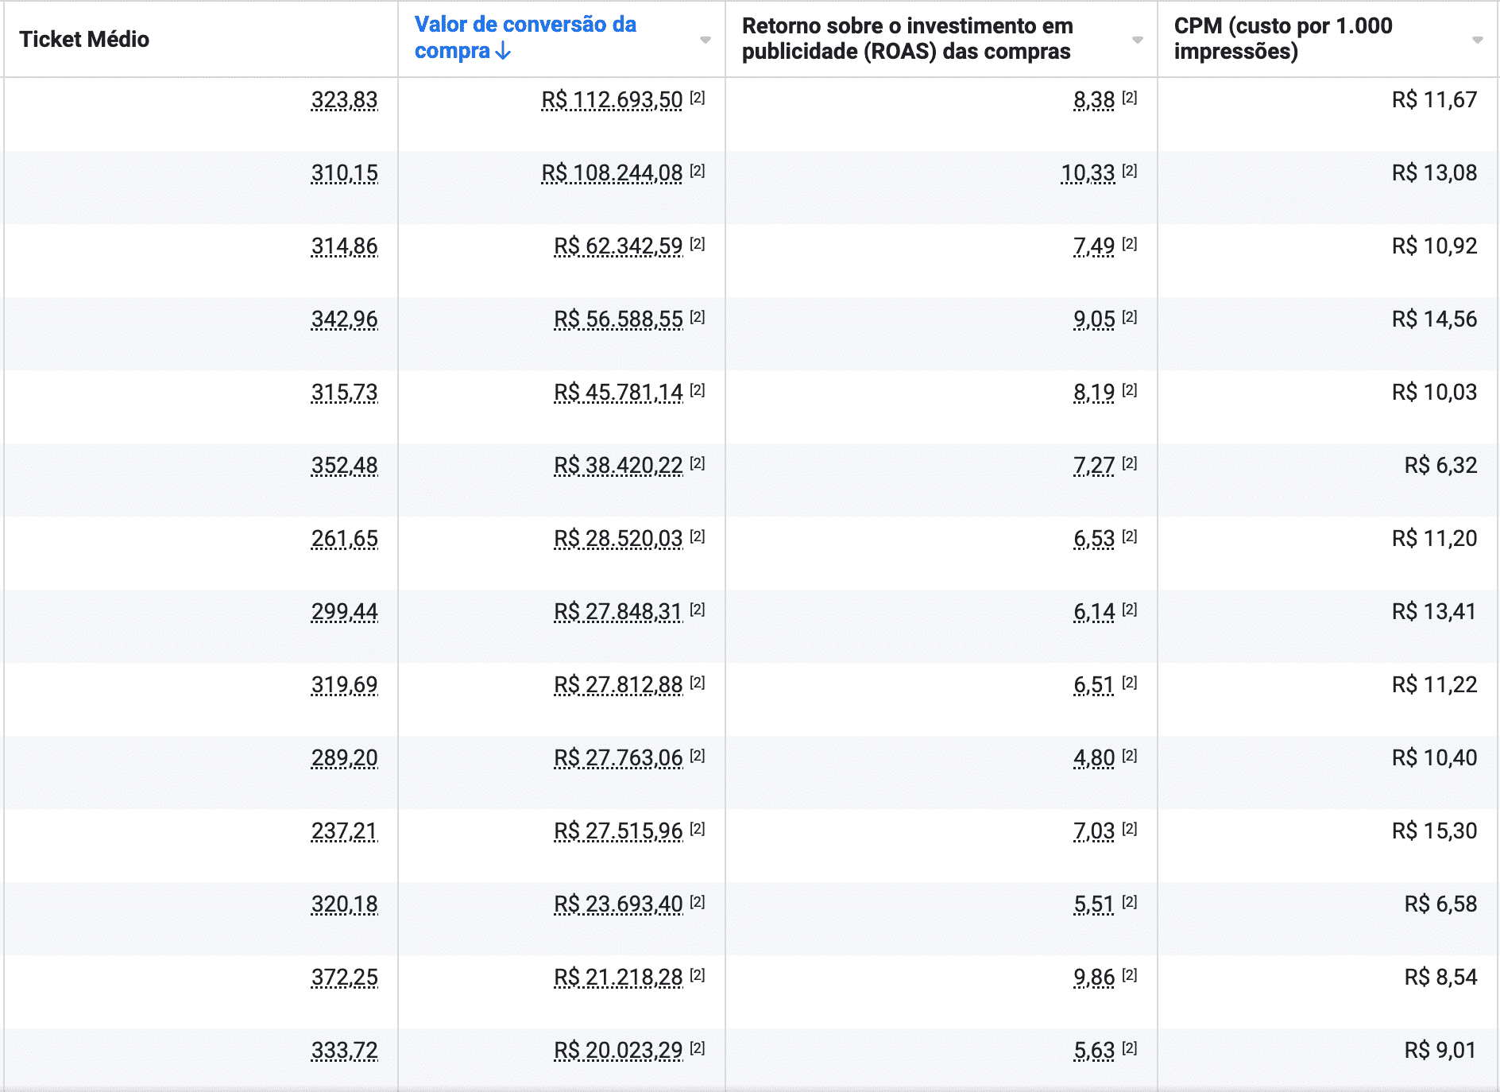1500x1092 pixels.
Task: Click the CPM cell R$ 15,30
Action: click(1434, 831)
